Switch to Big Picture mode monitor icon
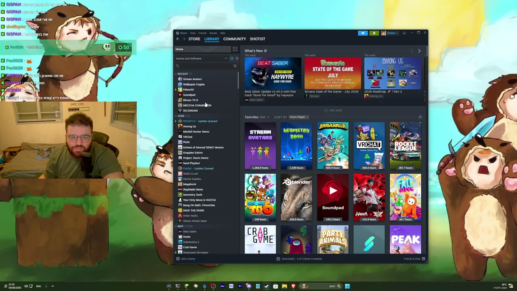This screenshot has height=291, width=517. click(404, 33)
